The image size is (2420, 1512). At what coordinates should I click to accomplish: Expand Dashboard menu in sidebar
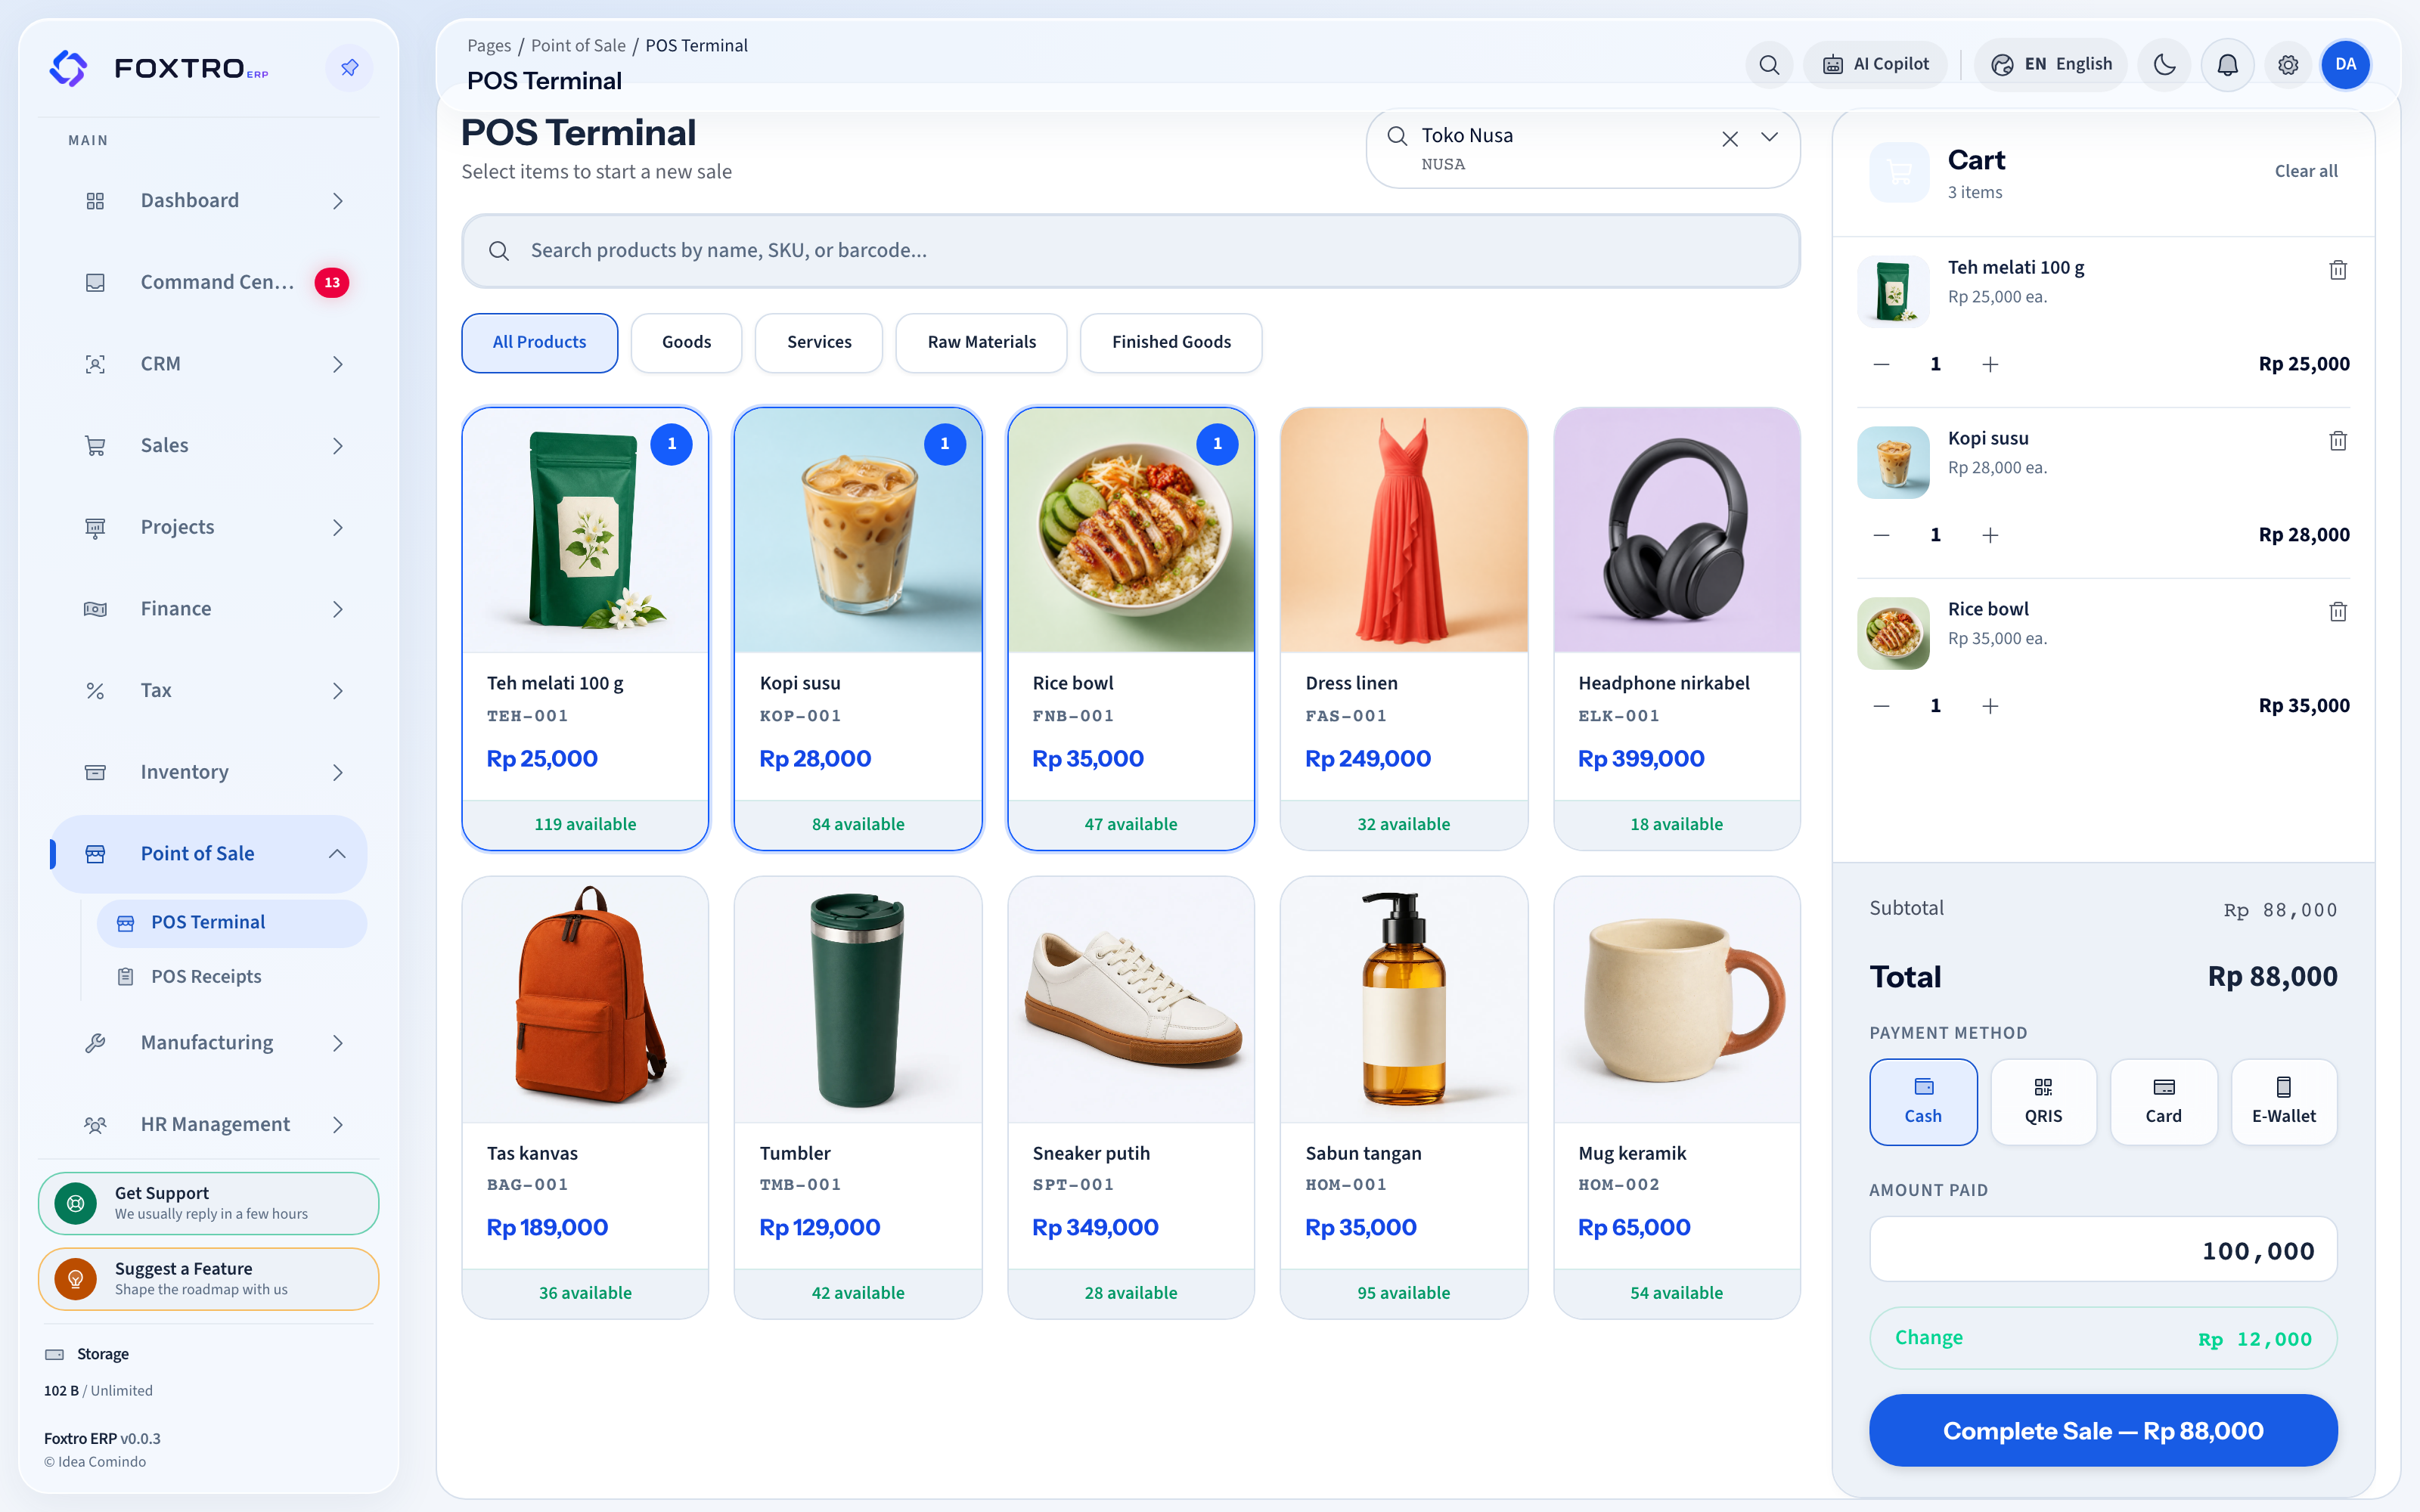(x=209, y=201)
